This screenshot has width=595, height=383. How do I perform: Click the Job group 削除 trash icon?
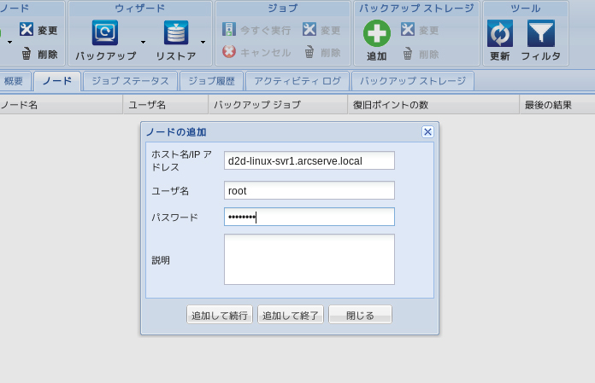pos(309,52)
